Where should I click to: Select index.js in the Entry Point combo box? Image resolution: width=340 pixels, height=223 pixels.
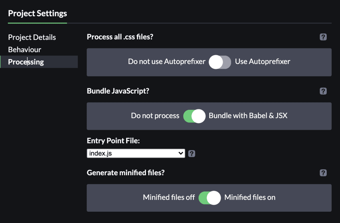135,153
